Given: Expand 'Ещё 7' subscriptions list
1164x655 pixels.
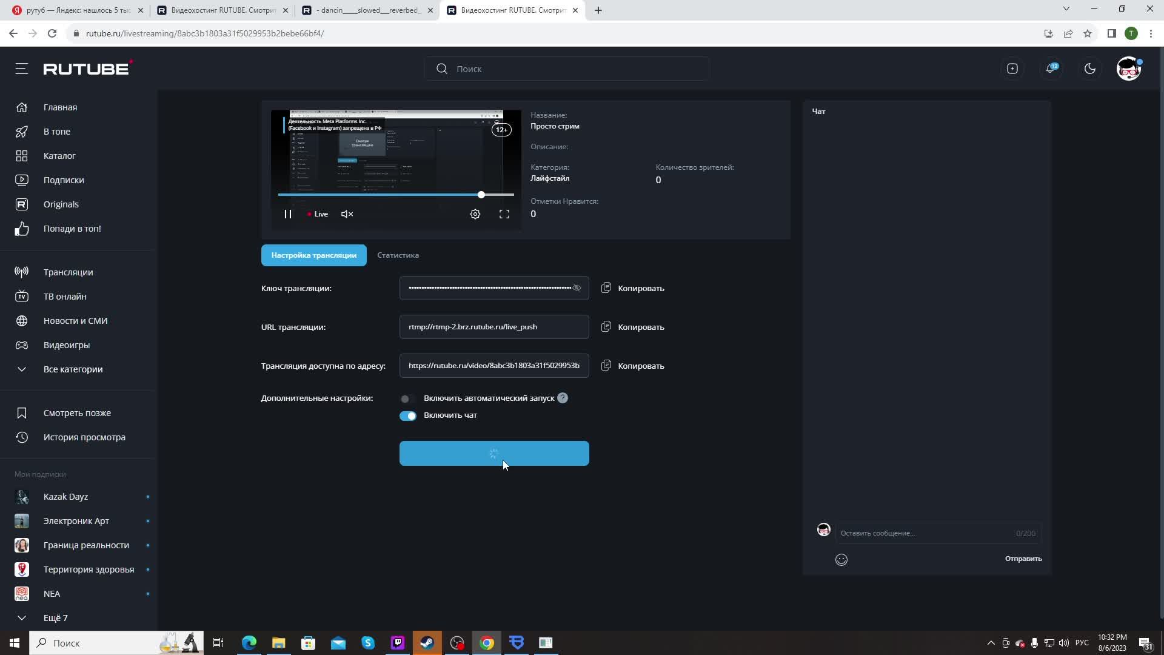Looking at the screenshot, I should (55, 618).
